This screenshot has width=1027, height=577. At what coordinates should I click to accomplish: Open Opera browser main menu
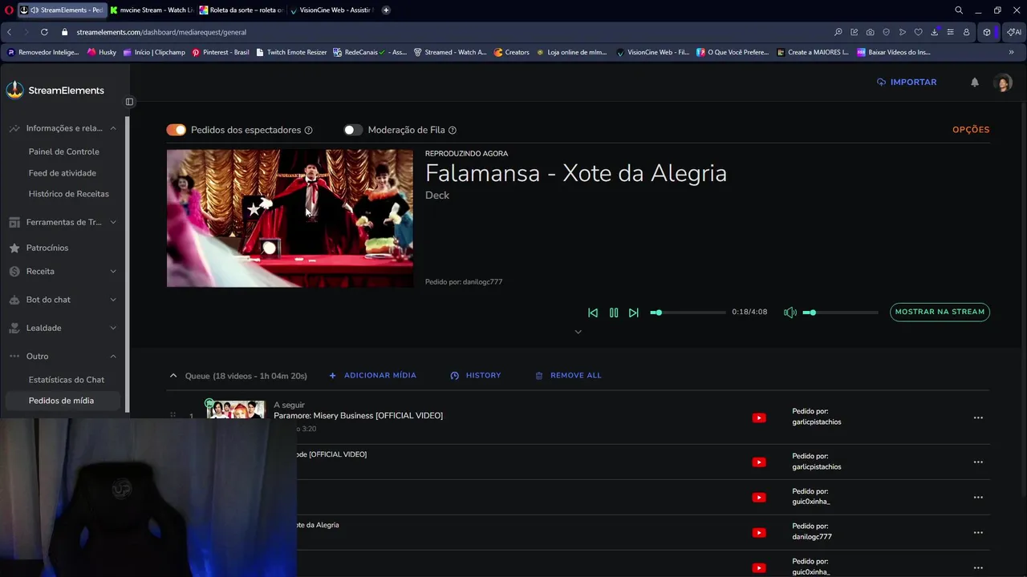coord(9,10)
